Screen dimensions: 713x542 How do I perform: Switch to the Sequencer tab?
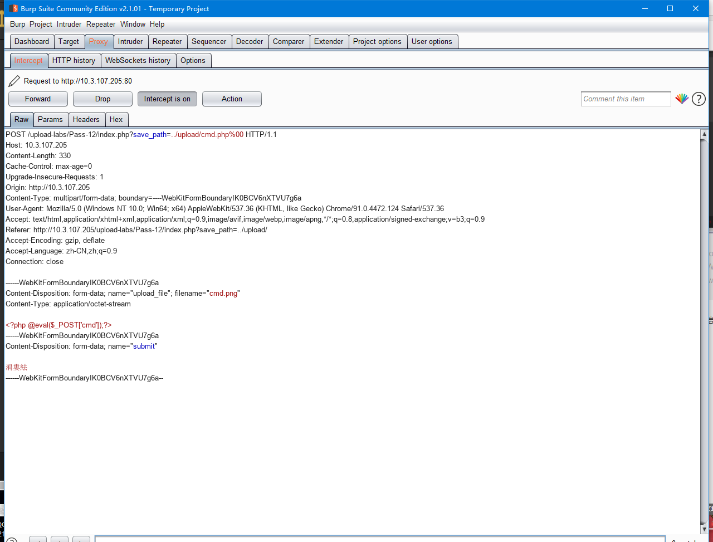209,41
